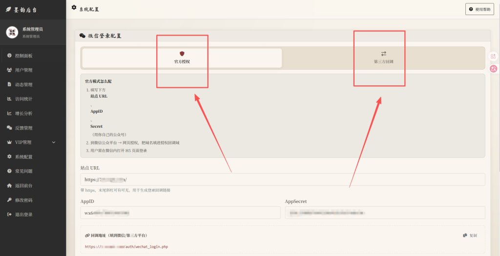Viewport: 500px width, 256px height.
Task: Click the 常见问题 question mark icon
Action: coord(9,171)
